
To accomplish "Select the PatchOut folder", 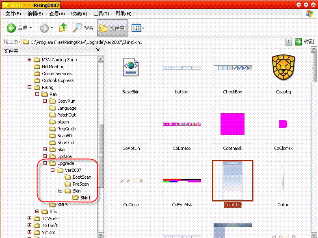I will (x=63, y=115).
